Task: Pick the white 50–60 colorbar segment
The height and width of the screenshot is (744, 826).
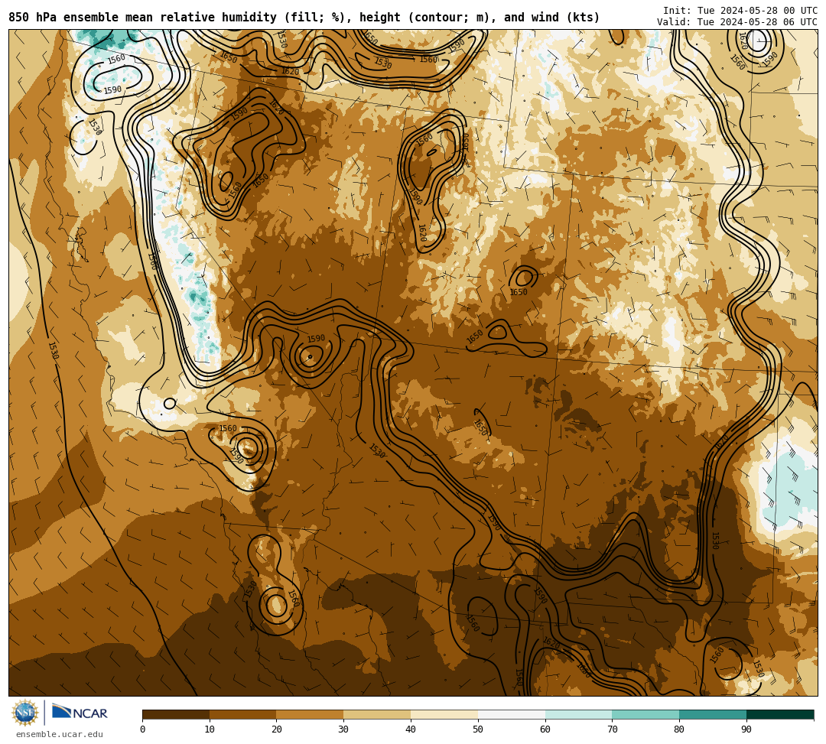Action: tap(512, 714)
